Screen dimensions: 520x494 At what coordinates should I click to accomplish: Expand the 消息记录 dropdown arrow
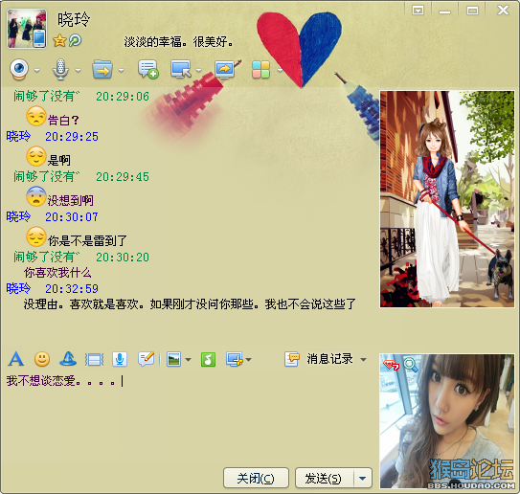point(364,359)
